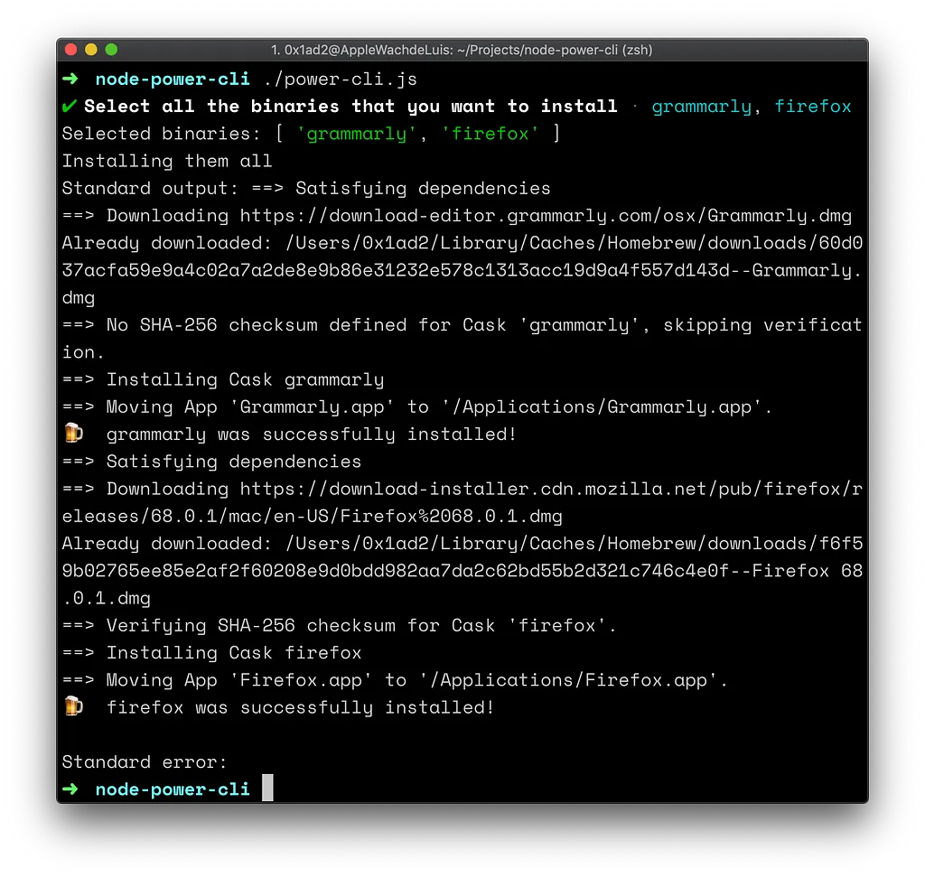Click 'grammarly was successfully installed!' text
This screenshot has height=878, width=925.
click(x=312, y=434)
